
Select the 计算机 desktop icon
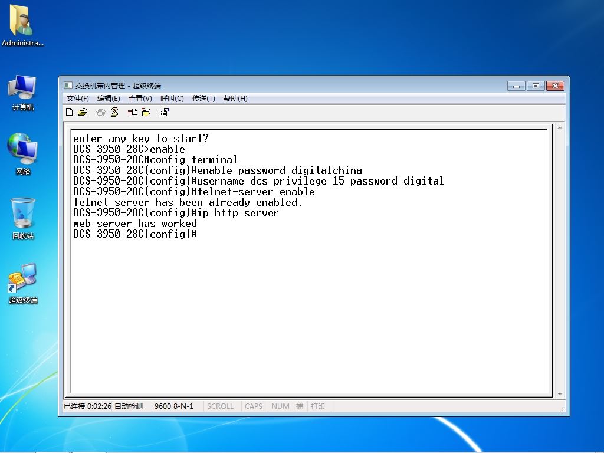pos(23,93)
